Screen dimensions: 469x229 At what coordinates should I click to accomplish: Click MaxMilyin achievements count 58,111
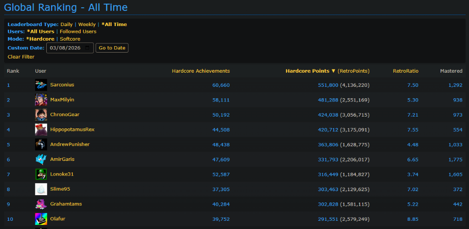click(x=221, y=100)
